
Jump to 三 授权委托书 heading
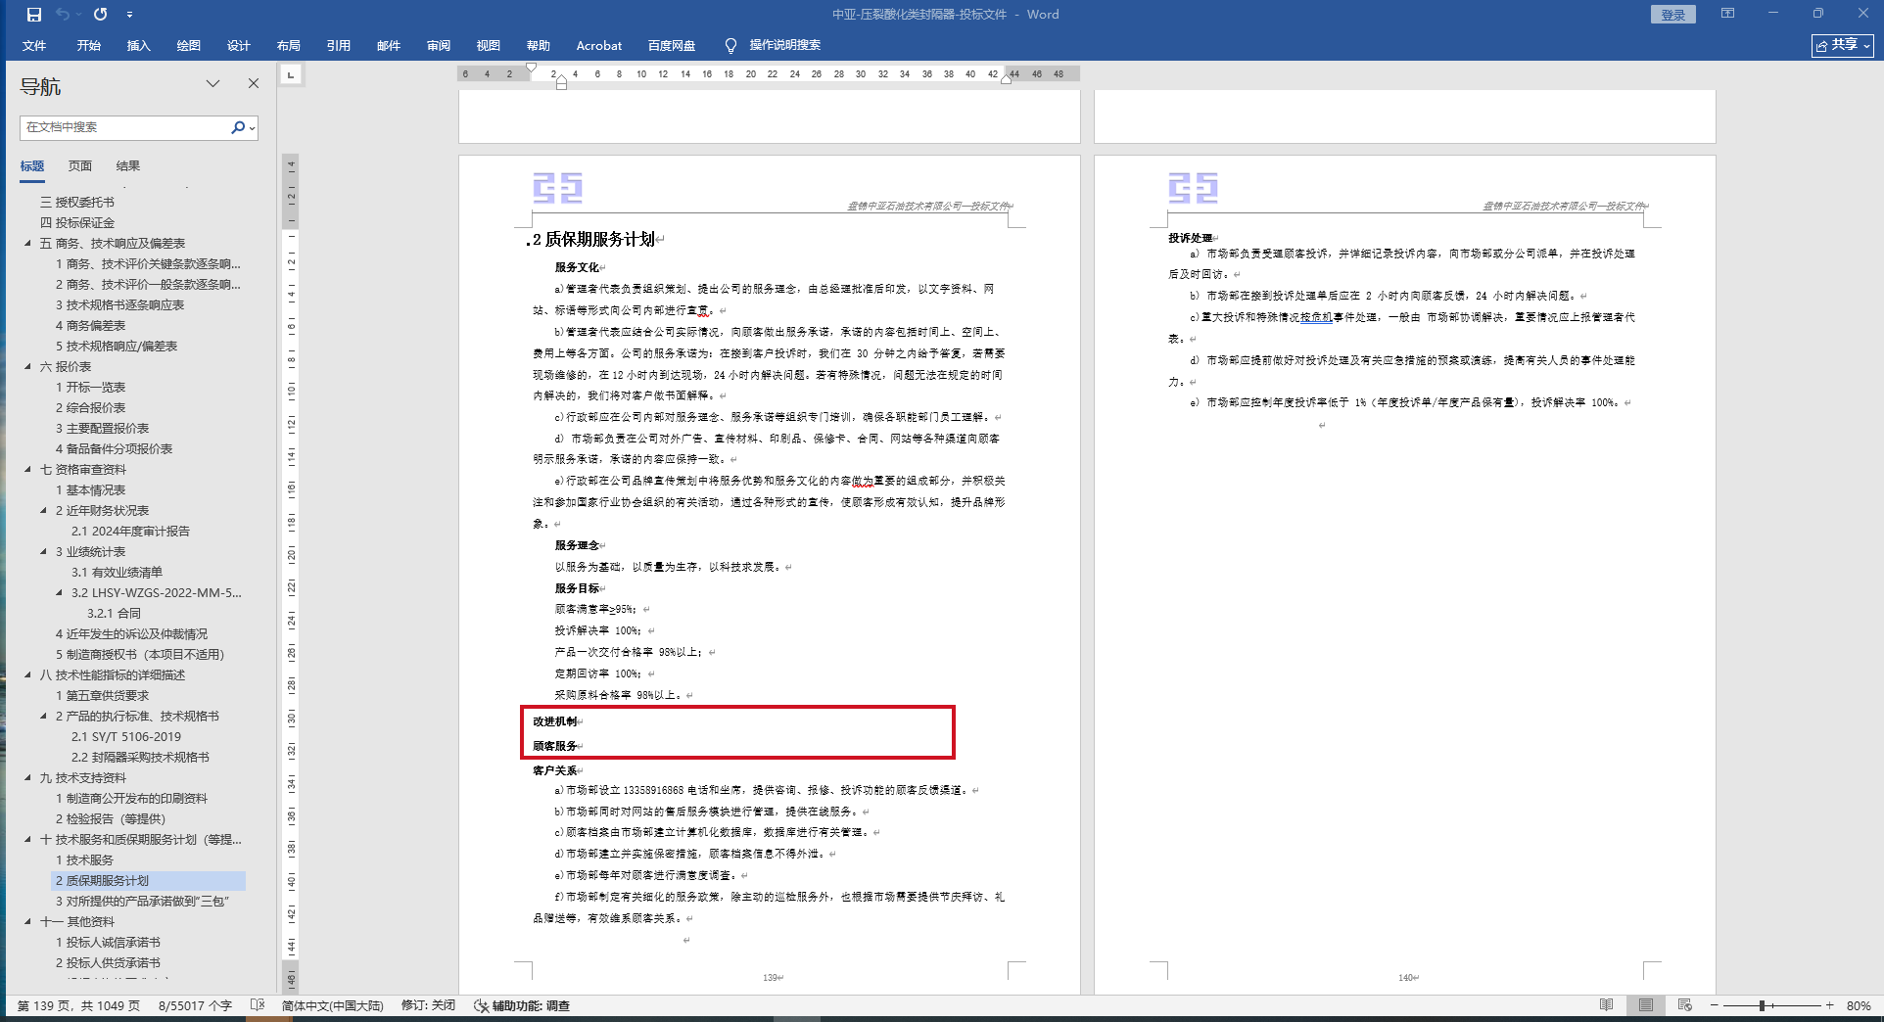(x=77, y=203)
